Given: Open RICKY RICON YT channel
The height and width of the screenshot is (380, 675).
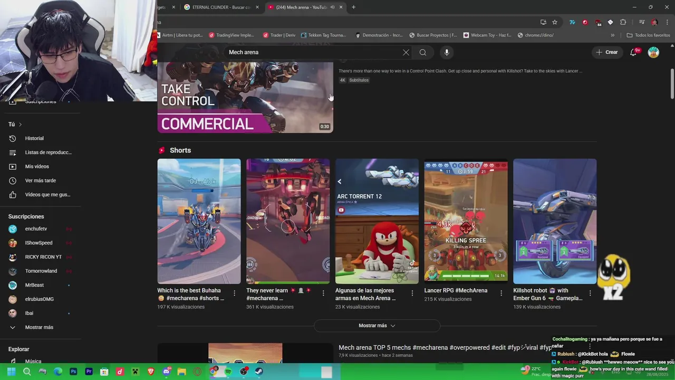Looking at the screenshot, I should point(41,257).
